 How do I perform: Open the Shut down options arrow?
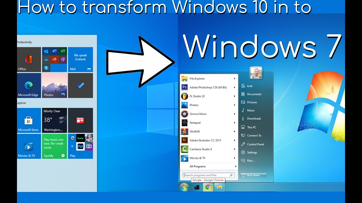(x=264, y=175)
